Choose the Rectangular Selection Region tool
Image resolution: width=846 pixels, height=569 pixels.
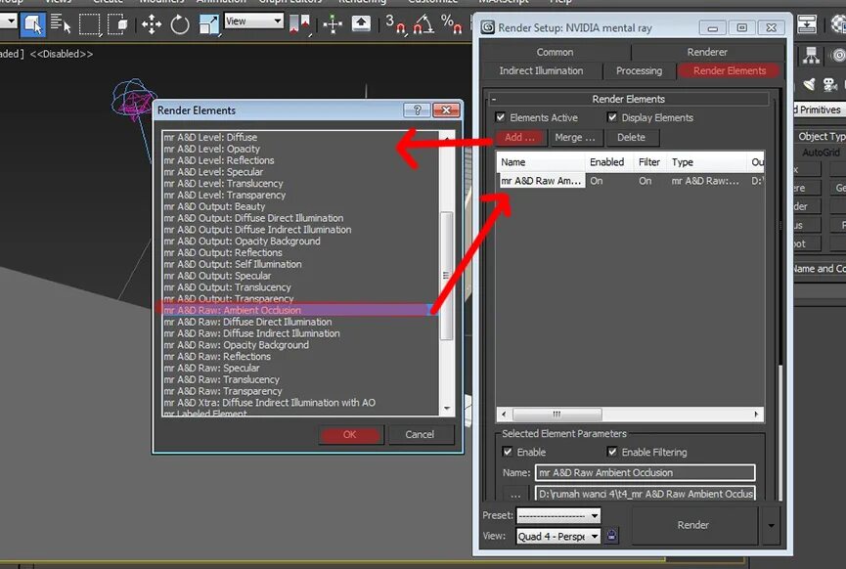[90, 24]
